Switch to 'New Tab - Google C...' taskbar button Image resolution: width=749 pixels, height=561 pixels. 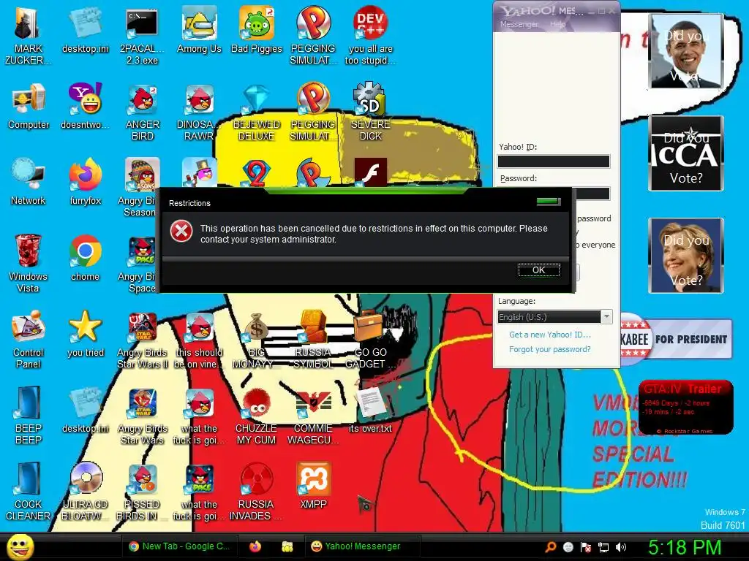pyautogui.click(x=179, y=546)
